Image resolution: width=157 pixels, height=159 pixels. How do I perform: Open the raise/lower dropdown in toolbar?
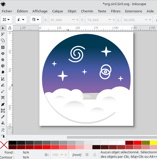tap(36, 20)
